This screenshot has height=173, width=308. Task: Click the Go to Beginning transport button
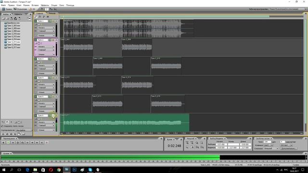click(27, 143)
